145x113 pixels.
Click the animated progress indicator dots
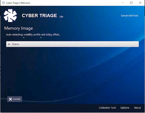32,37
